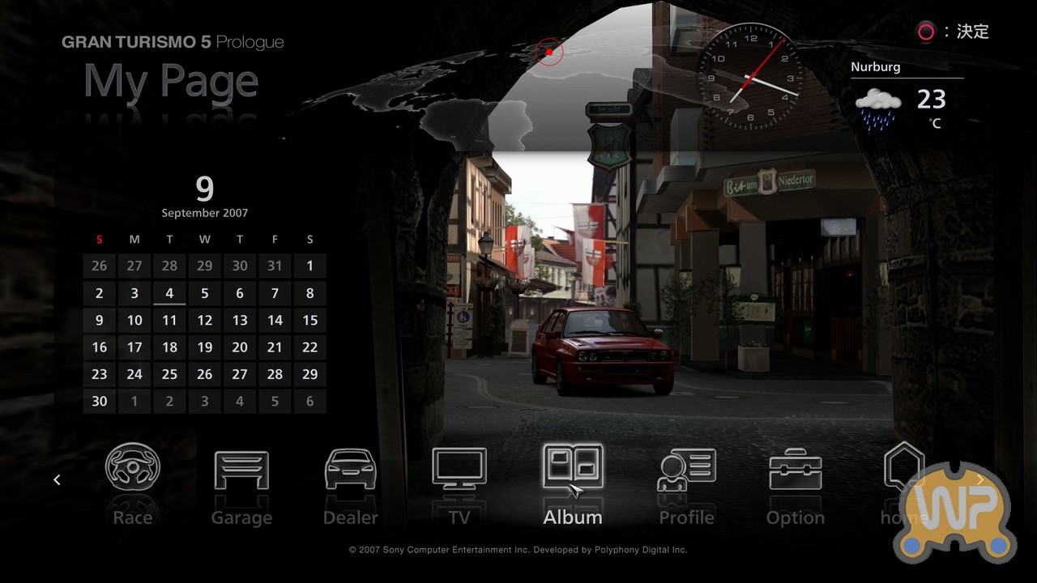Open the Option toolbox icon
1037x583 pixels.
click(x=795, y=470)
